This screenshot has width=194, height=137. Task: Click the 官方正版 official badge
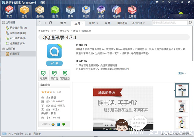tap(65, 75)
